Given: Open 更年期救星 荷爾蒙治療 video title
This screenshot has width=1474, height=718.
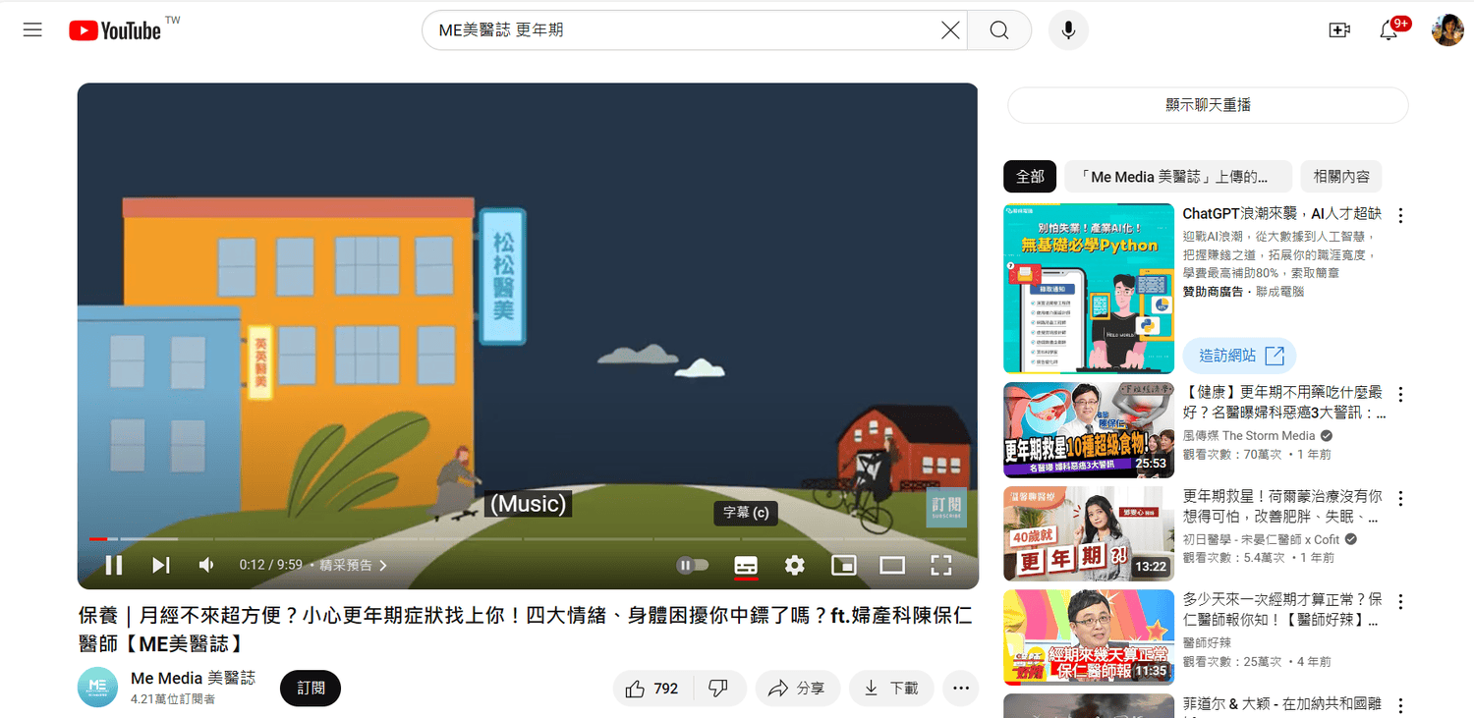Looking at the screenshot, I should tap(1282, 506).
